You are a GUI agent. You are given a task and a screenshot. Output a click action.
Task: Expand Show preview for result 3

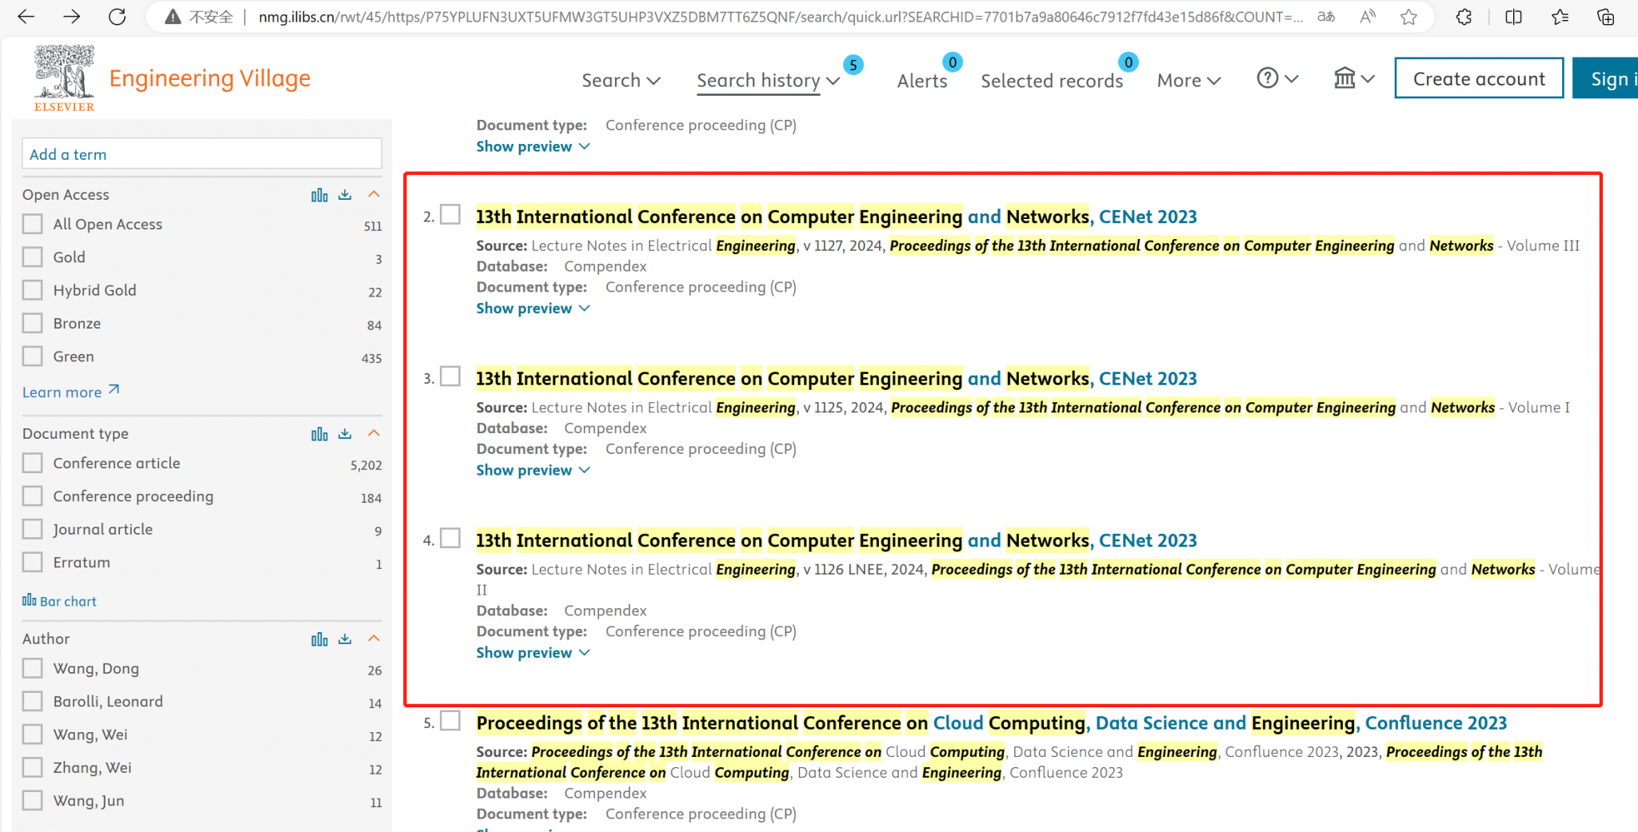tap(533, 470)
